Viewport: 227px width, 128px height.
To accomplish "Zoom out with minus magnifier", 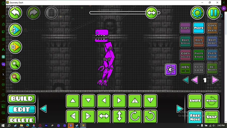I will point(15,77).
